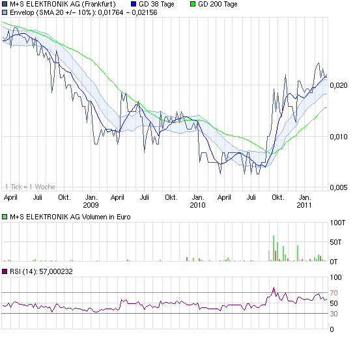Click the 'Jan. 2011' time axis label
355x343 pixels.
(304, 201)
